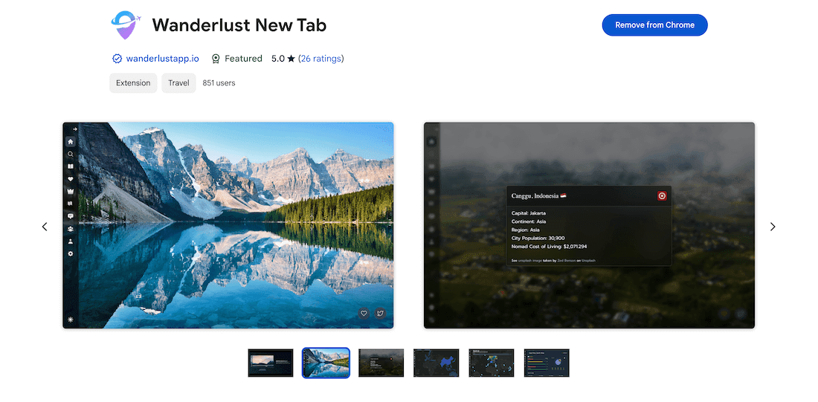Click the red close icon on Canggu card
Viewport: 818px width, 402px height.
[662, 196]
